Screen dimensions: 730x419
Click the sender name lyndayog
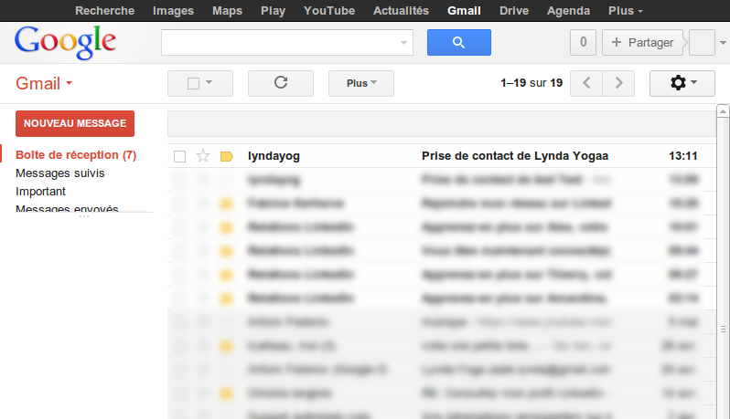click(x=274, y=156)
